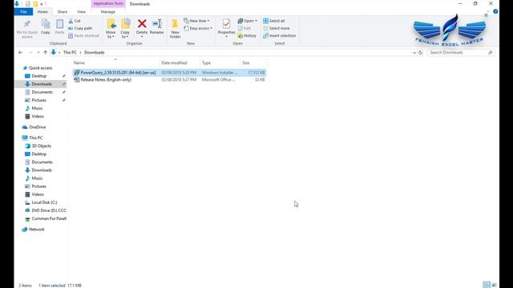This screenshot has width=513, height=288.
Task: Open pinned Desktop under Quick access
Action: click(39, 76)
